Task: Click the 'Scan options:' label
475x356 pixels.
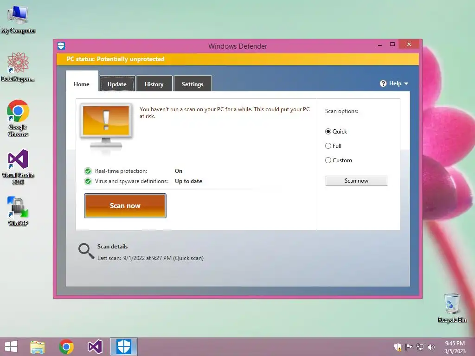Action: pos(341,111)
